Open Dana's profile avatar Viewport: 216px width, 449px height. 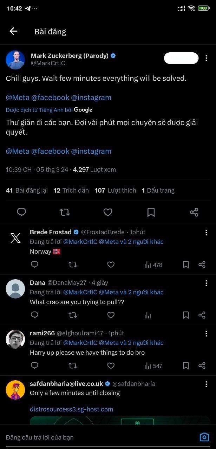click(x=15, y=289)
